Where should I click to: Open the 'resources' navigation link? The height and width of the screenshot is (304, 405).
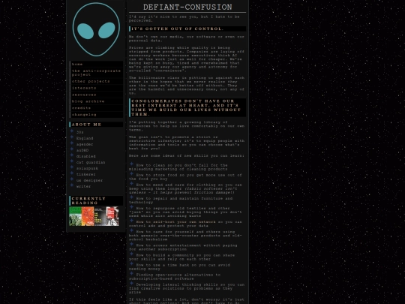pos(96,95)
